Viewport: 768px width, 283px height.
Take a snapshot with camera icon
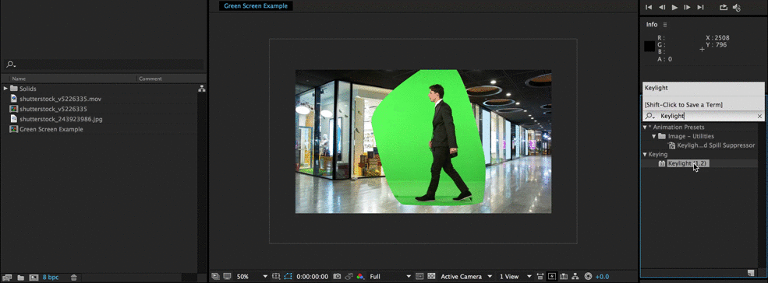click(x=337, y=276)
